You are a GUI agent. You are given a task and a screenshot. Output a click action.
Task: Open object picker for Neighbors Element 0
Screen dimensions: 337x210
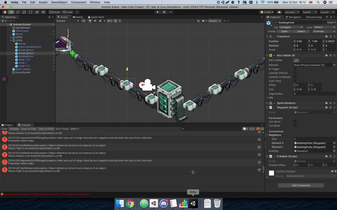tap(334, 143)
